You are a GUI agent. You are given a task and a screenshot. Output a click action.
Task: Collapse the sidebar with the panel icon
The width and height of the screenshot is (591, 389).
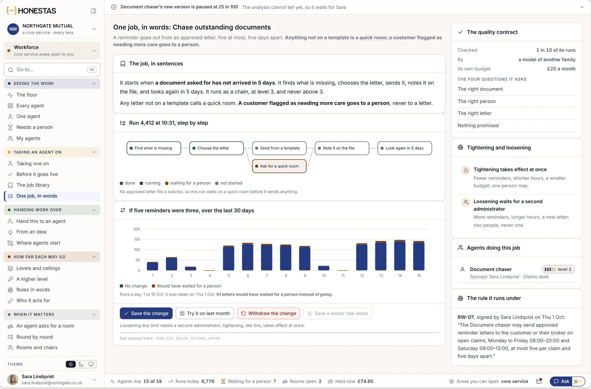(x=93, y=11)
